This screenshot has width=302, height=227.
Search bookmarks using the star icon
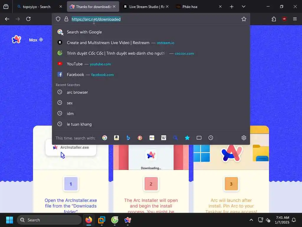(187, 138)
